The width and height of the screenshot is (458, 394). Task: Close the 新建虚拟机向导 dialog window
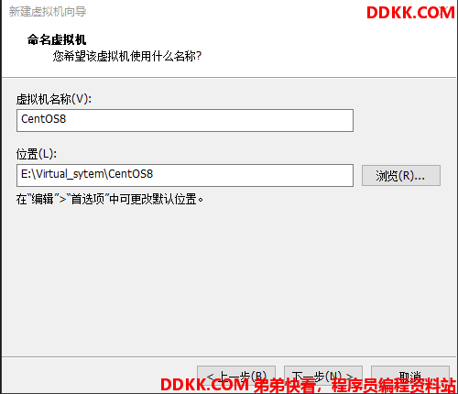443,12
